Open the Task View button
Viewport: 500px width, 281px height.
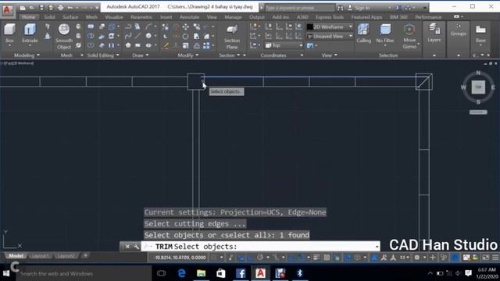tap(162, 273)
